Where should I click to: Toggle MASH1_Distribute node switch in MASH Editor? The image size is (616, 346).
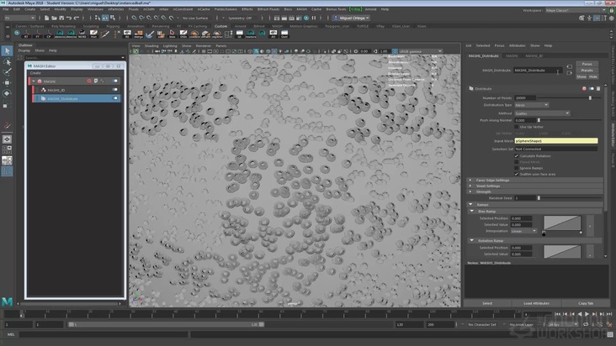tap(115, 98)
